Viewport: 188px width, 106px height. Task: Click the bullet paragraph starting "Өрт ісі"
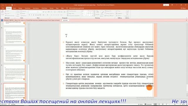pos(110,77)
